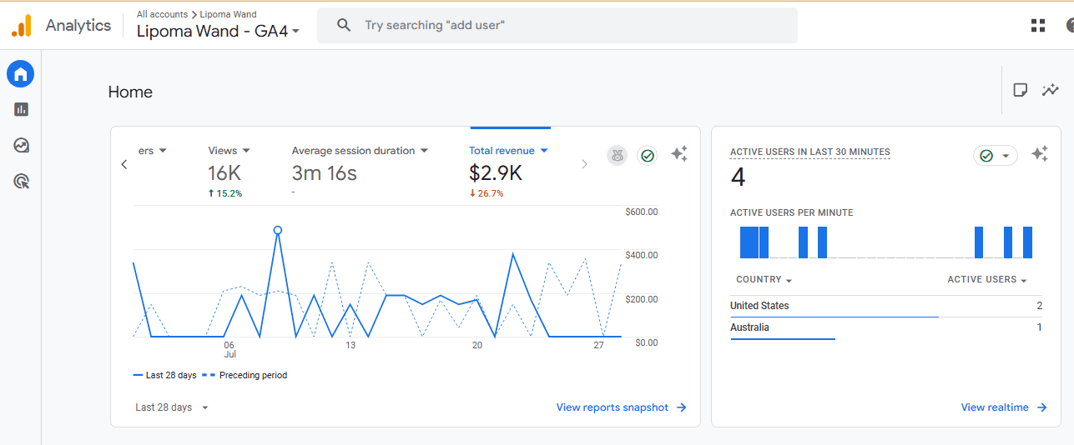Open the annotations note icon
This screenshot has width=1074, height=445.
click(1020, 90)
